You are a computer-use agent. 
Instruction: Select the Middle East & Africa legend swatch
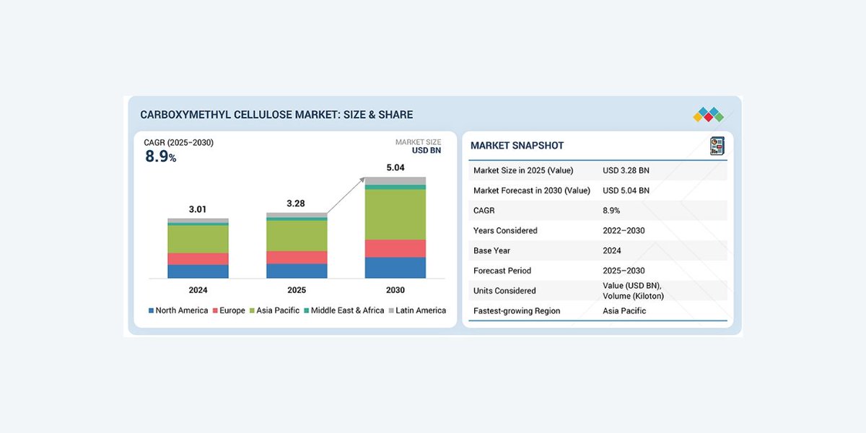306,310
